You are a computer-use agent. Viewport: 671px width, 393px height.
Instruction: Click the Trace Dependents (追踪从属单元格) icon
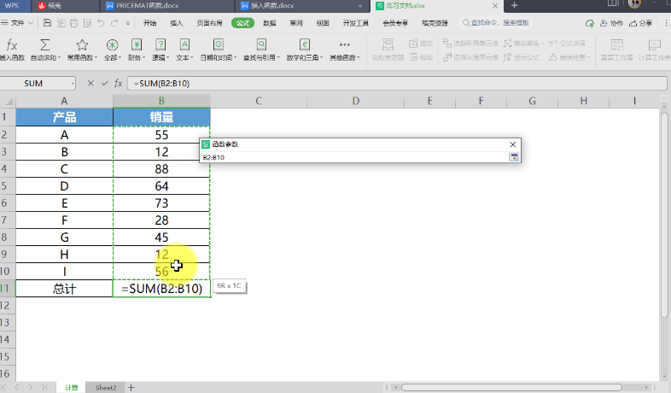[x=447, y=57]
